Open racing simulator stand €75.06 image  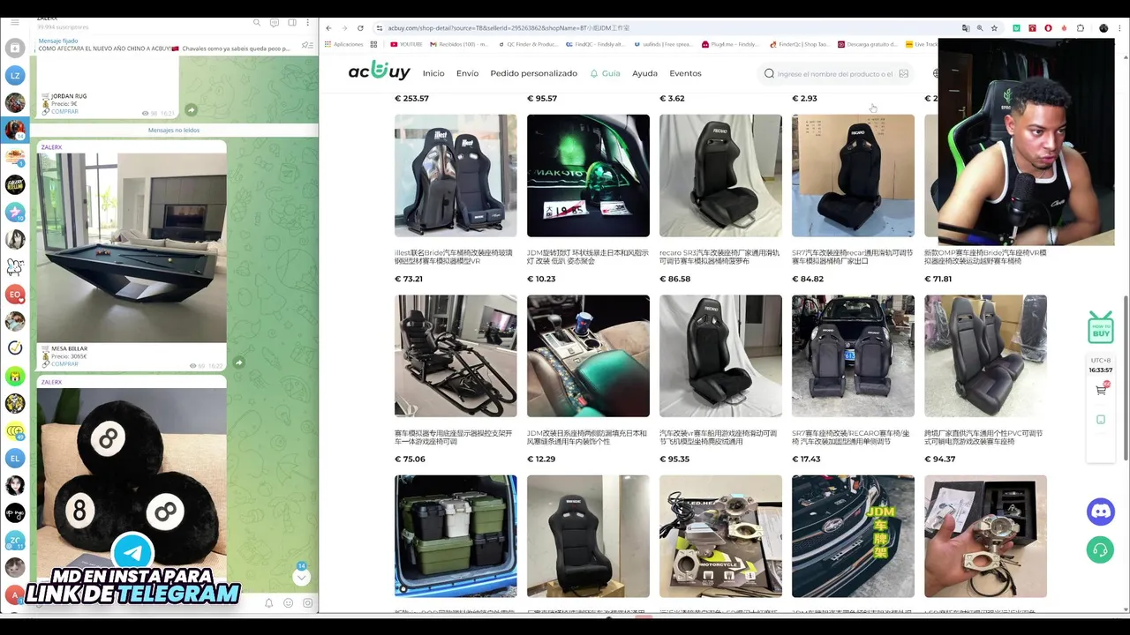pos(456,355)
